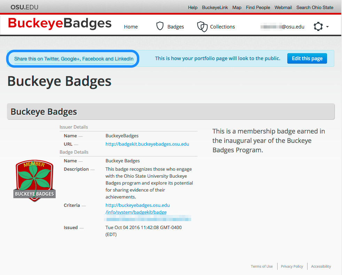Viewport: 342px width, 275px height.
Task: Open the Collections menu label
Action: [x=223, y=27]
